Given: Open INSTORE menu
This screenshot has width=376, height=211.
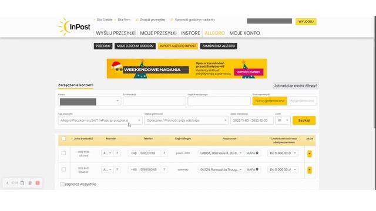Looking at the screenshot, I should coord(190,33).
